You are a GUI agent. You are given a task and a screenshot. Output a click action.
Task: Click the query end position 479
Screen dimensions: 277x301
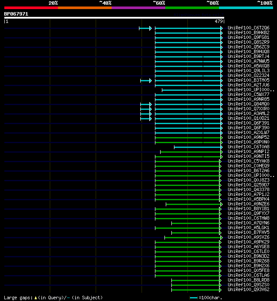pos(219,21)
